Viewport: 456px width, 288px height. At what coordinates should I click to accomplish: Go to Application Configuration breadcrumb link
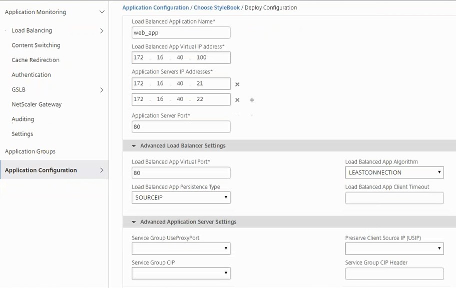pyautogui.click(x=155, y=7)
